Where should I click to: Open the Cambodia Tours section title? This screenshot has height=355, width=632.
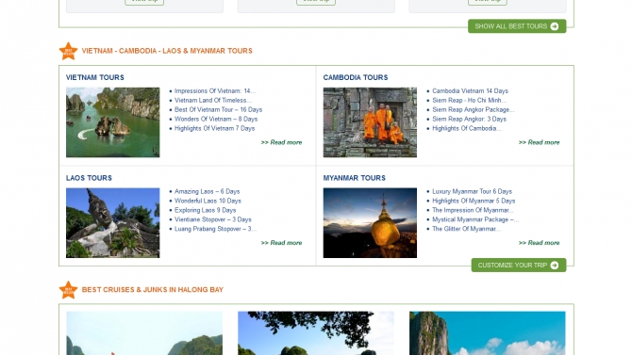[x=356, y=77]
